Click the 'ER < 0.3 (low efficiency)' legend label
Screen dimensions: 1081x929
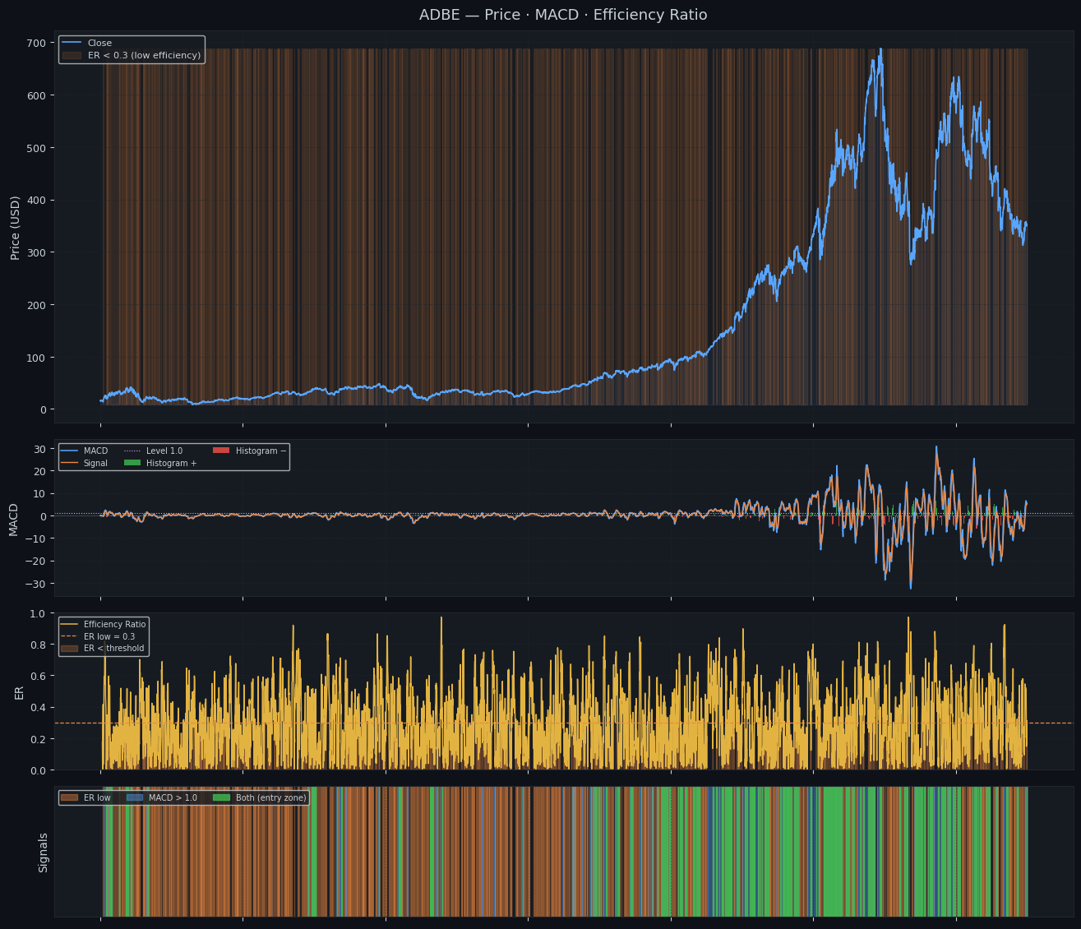(x=144, y=56)
